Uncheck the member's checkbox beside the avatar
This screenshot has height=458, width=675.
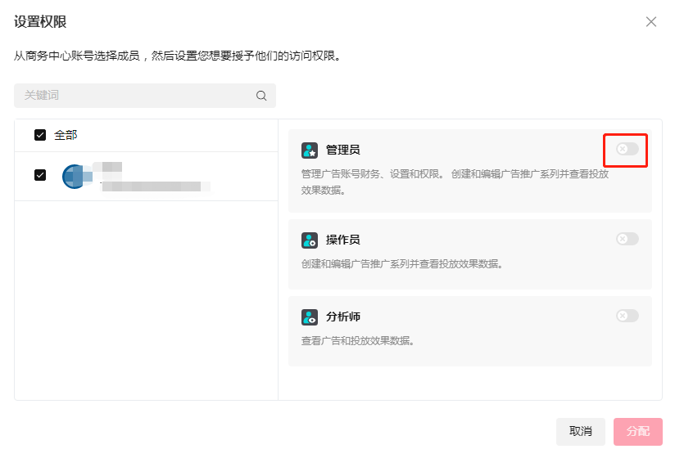[x=40, y=175]
